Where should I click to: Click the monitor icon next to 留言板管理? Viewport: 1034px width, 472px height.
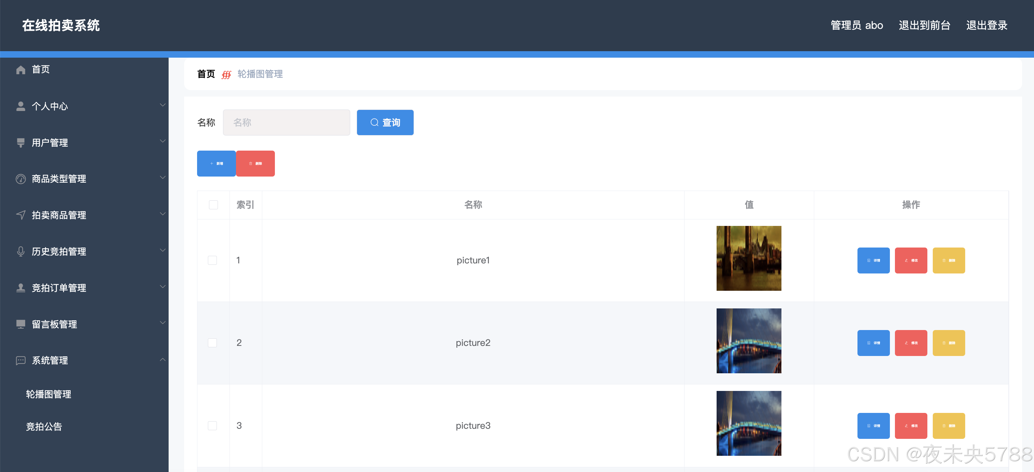click(21, 324)
